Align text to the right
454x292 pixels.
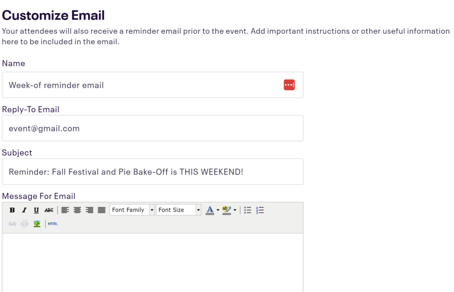[x=89, y=210]
